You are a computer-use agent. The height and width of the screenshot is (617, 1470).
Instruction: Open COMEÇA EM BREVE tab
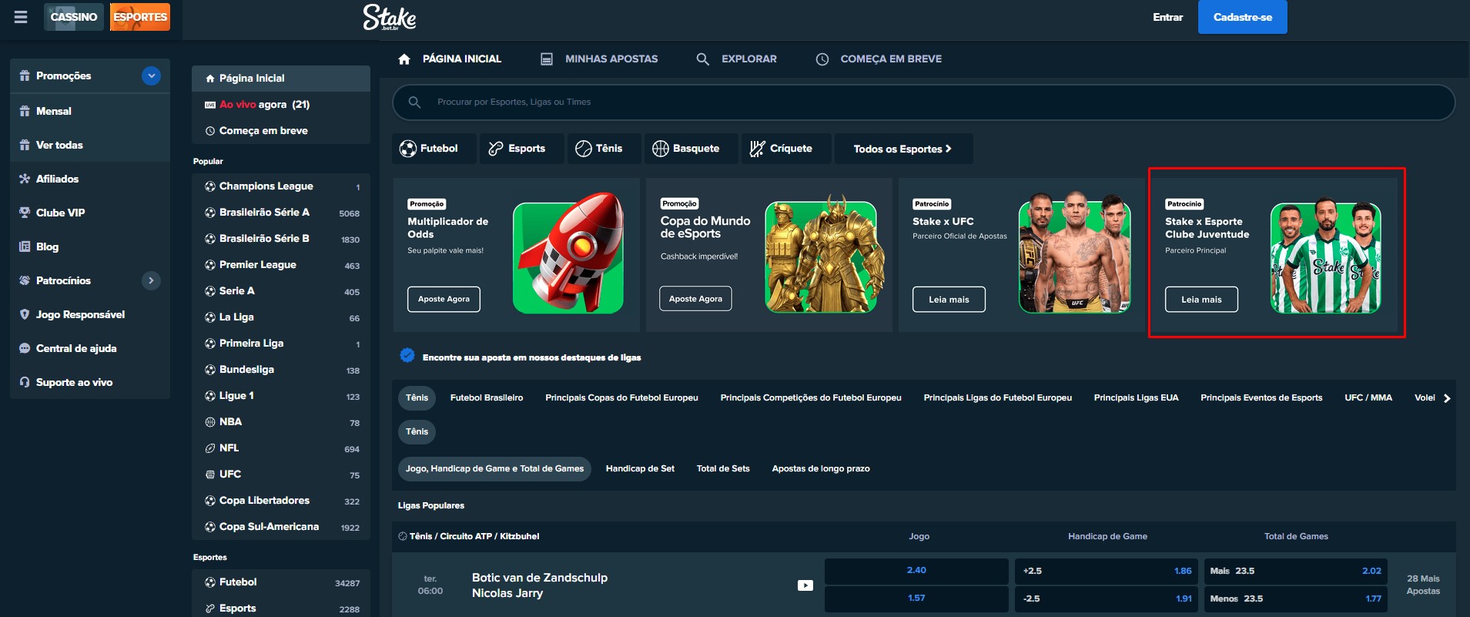(x=879, y=59)
